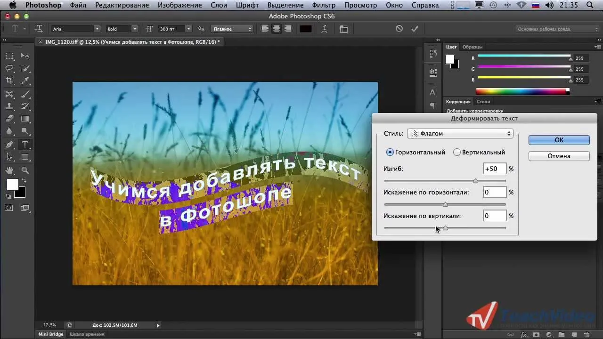
Task: Cancel text edits with circle-slash icon
Action: (399, 29)
